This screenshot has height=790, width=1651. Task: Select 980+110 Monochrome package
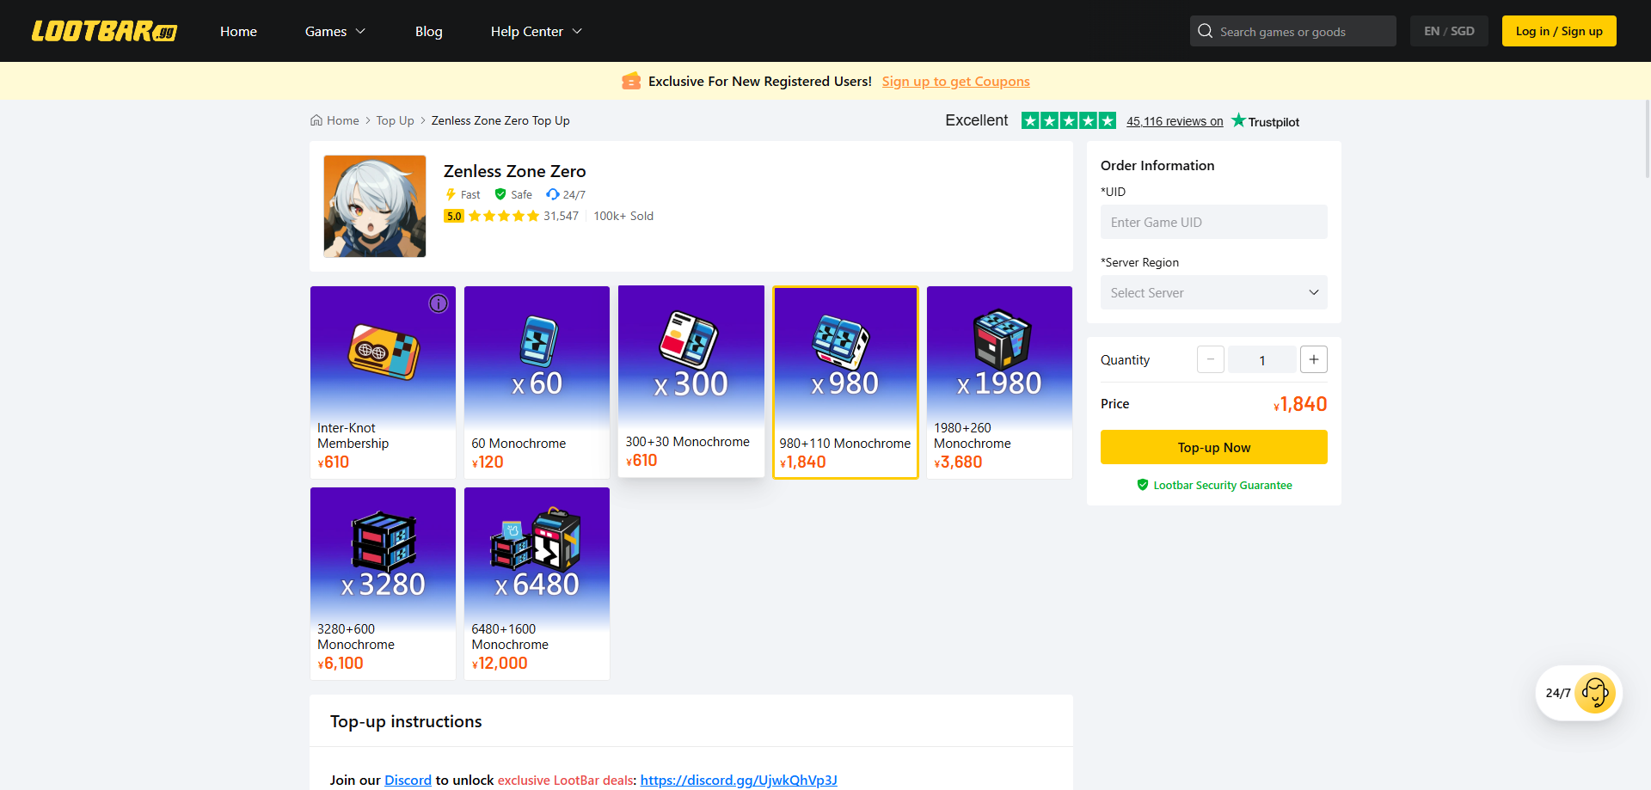click(845, 383)
